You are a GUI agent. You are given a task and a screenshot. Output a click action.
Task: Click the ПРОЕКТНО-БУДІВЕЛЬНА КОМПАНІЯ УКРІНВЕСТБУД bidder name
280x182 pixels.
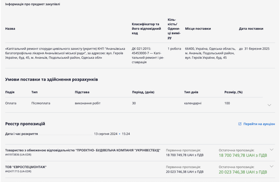(83, 150)
